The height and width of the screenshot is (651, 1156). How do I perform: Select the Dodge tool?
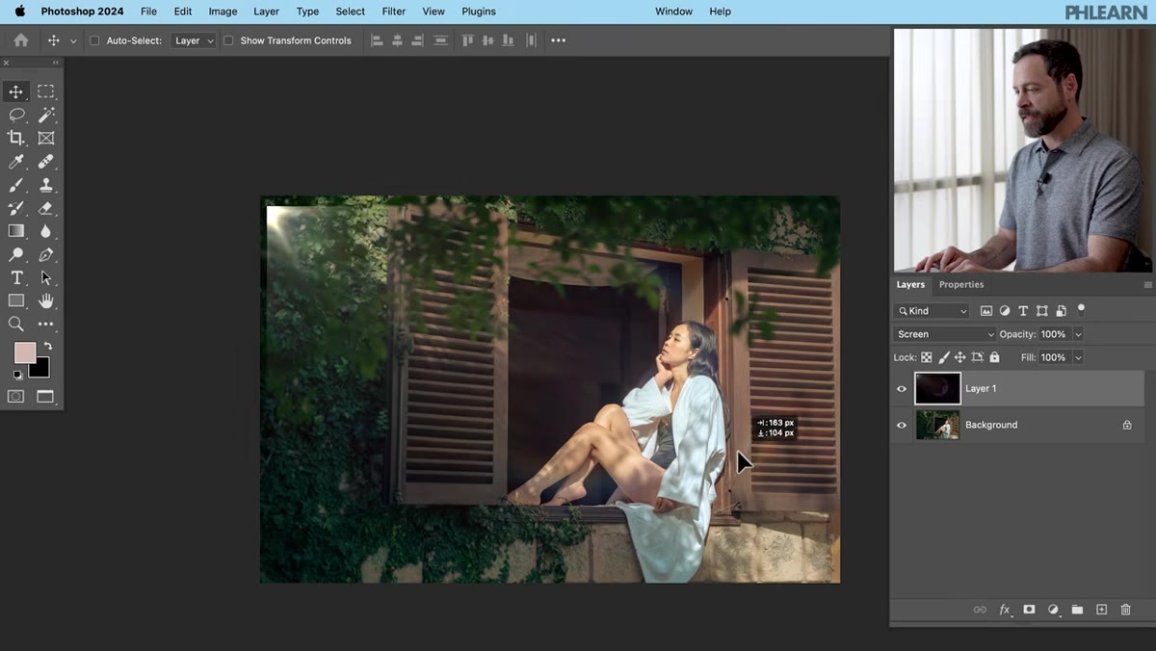(16, 254)
